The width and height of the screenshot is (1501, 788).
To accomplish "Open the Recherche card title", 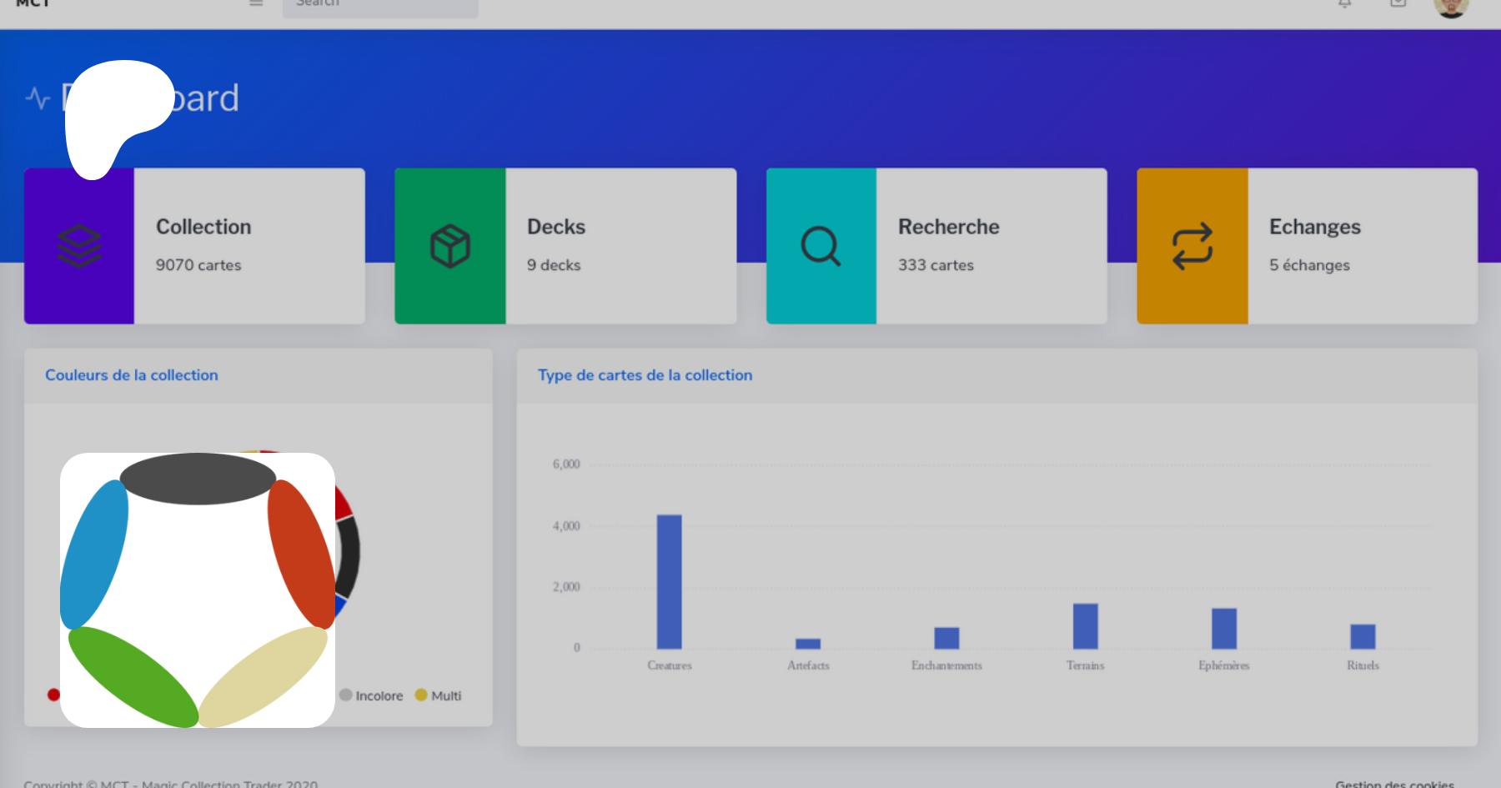I will coord(948,227).
